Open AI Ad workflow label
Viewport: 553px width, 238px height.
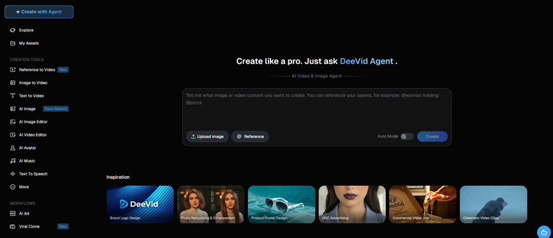click(24, 213)
